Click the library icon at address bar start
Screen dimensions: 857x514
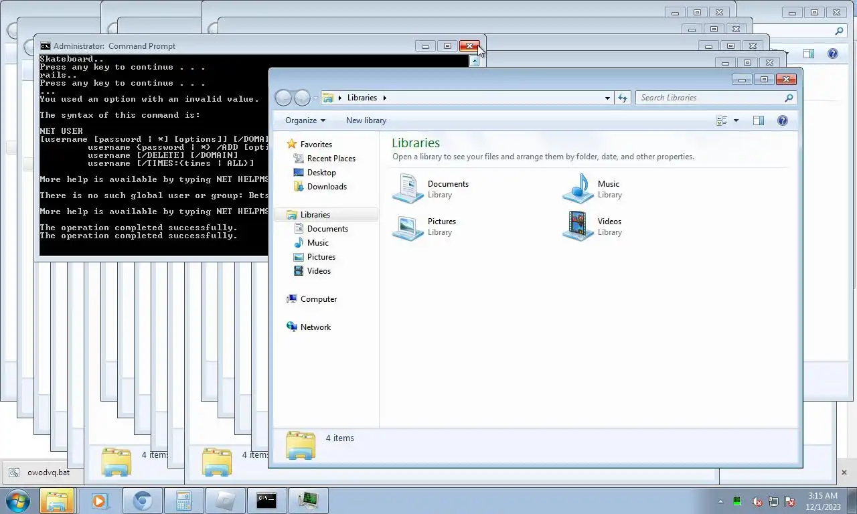(328, 98)
